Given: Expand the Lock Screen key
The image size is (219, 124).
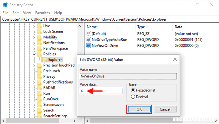Looking at the screenshot, I should point(34,32).
